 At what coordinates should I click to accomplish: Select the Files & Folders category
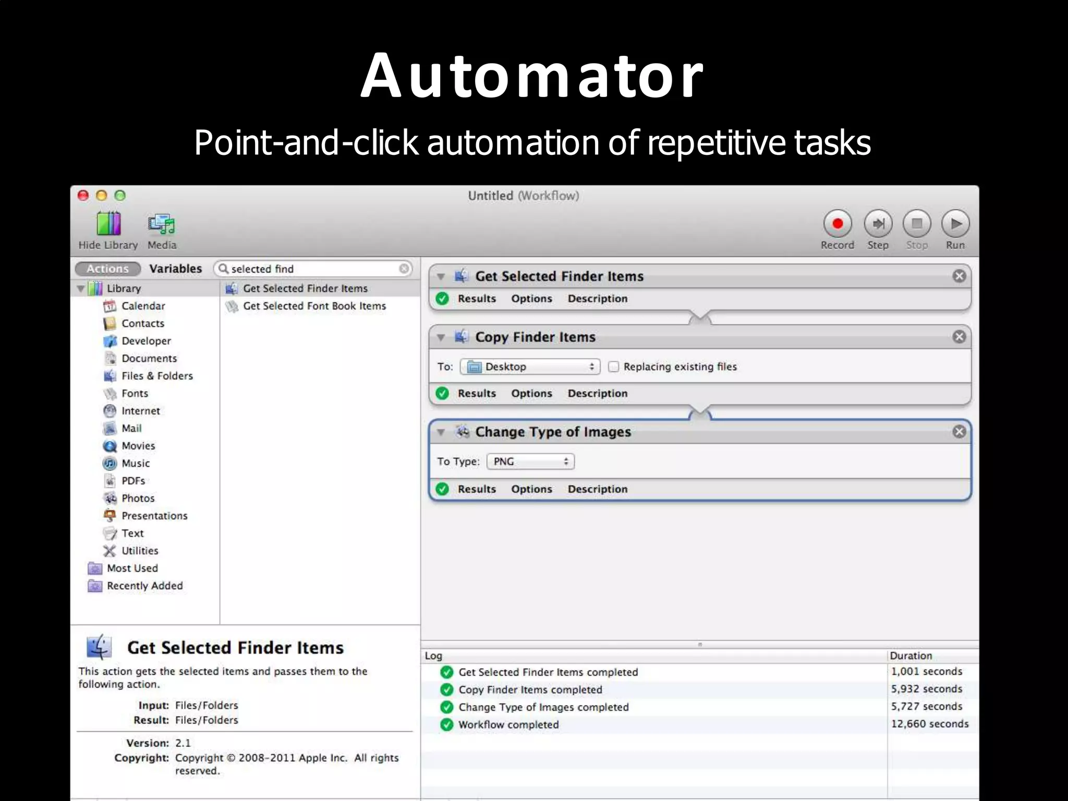pos(148,376)
